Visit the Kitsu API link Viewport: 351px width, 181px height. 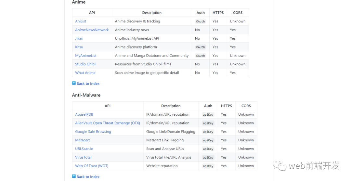point(79,47)
